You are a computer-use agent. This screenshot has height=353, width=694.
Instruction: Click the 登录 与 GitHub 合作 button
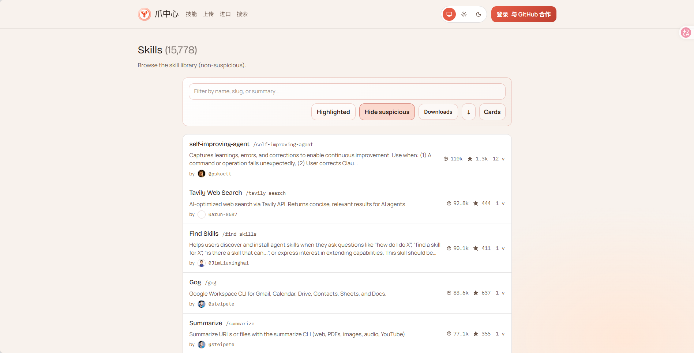524,14
